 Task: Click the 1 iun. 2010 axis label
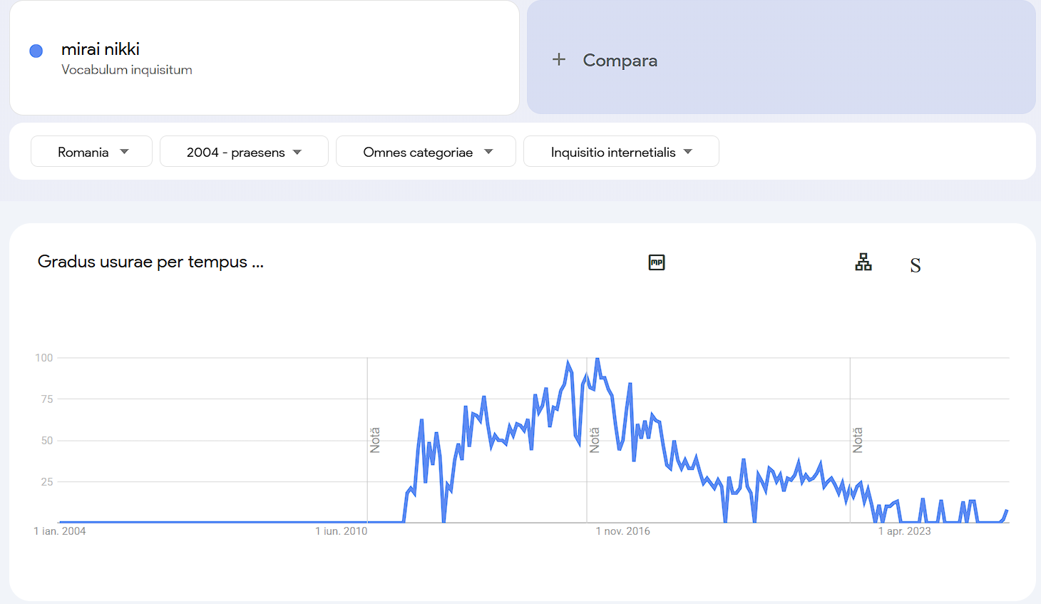342,531
